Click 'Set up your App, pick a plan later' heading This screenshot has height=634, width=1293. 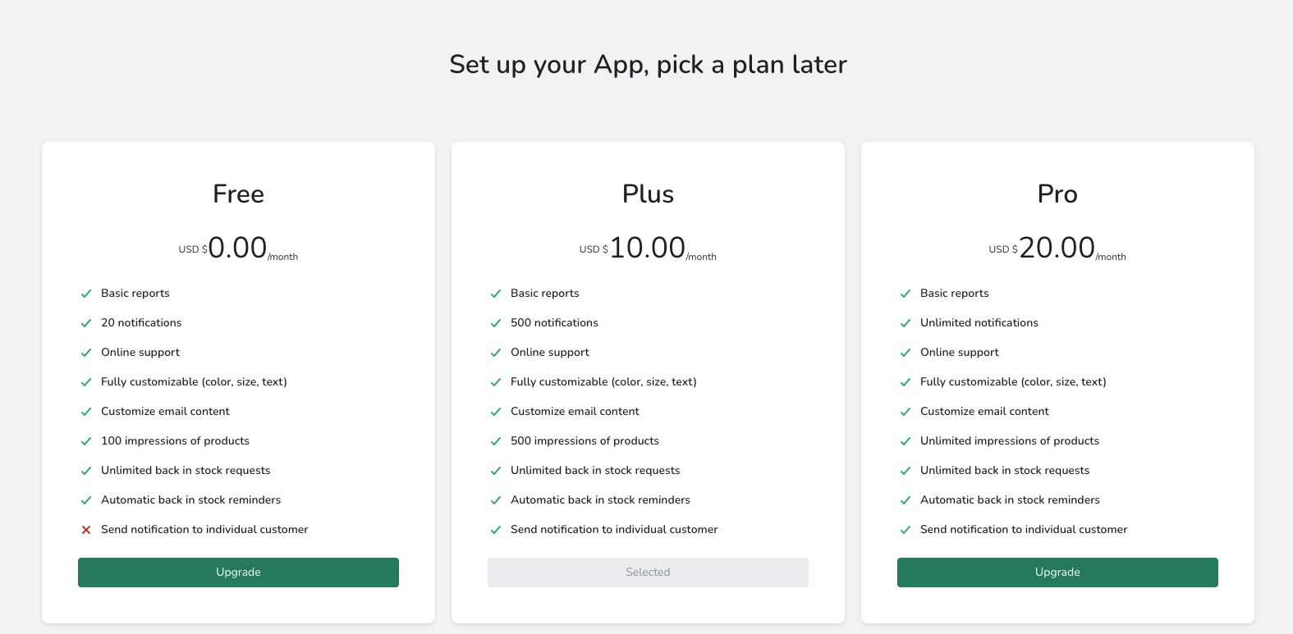[x=648, y=64]
